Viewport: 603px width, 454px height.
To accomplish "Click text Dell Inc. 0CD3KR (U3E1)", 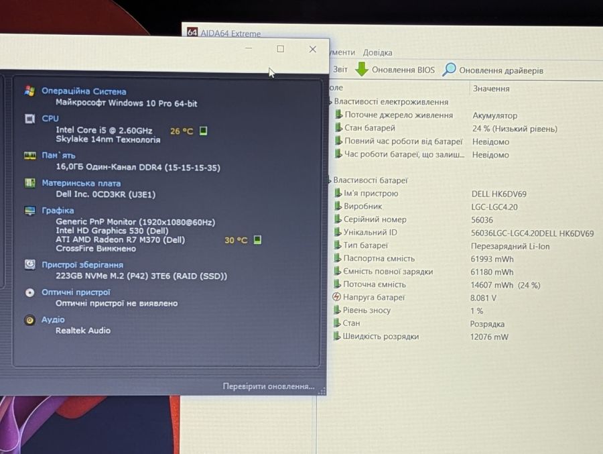I will (106, 194).
